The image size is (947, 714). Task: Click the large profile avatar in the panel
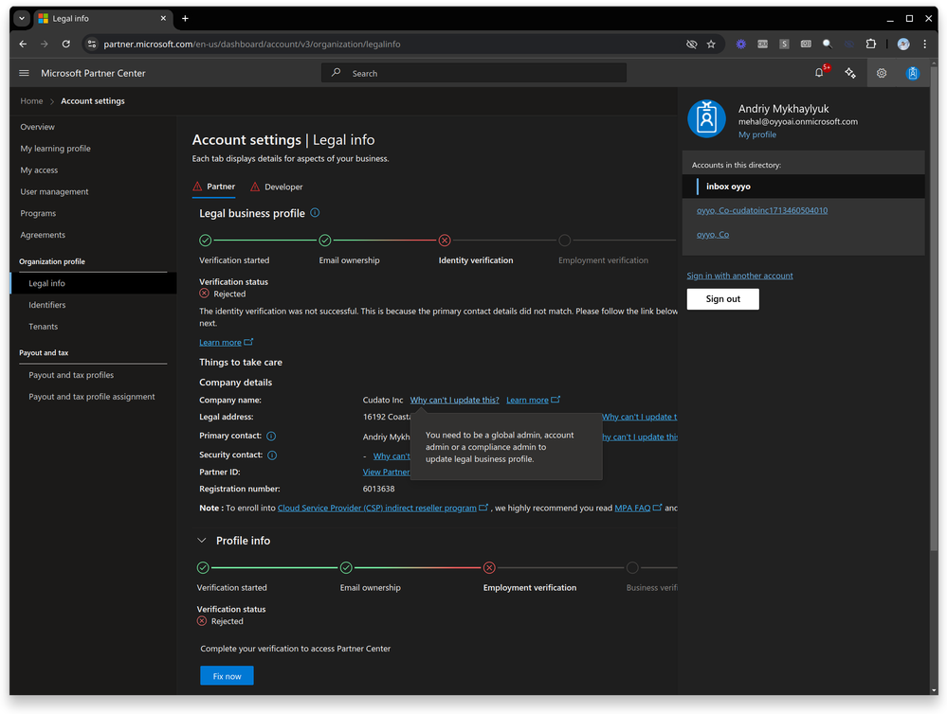pos(706,119)
